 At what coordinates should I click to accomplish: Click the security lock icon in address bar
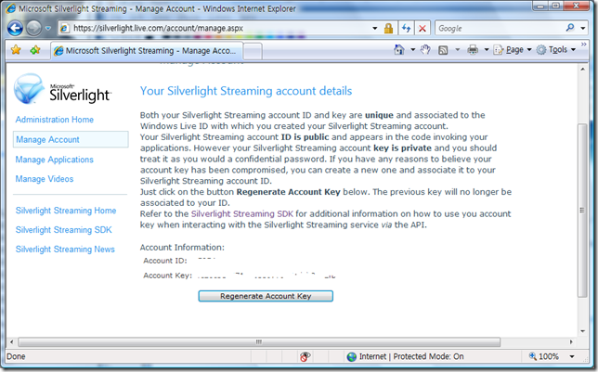(388, 28)
